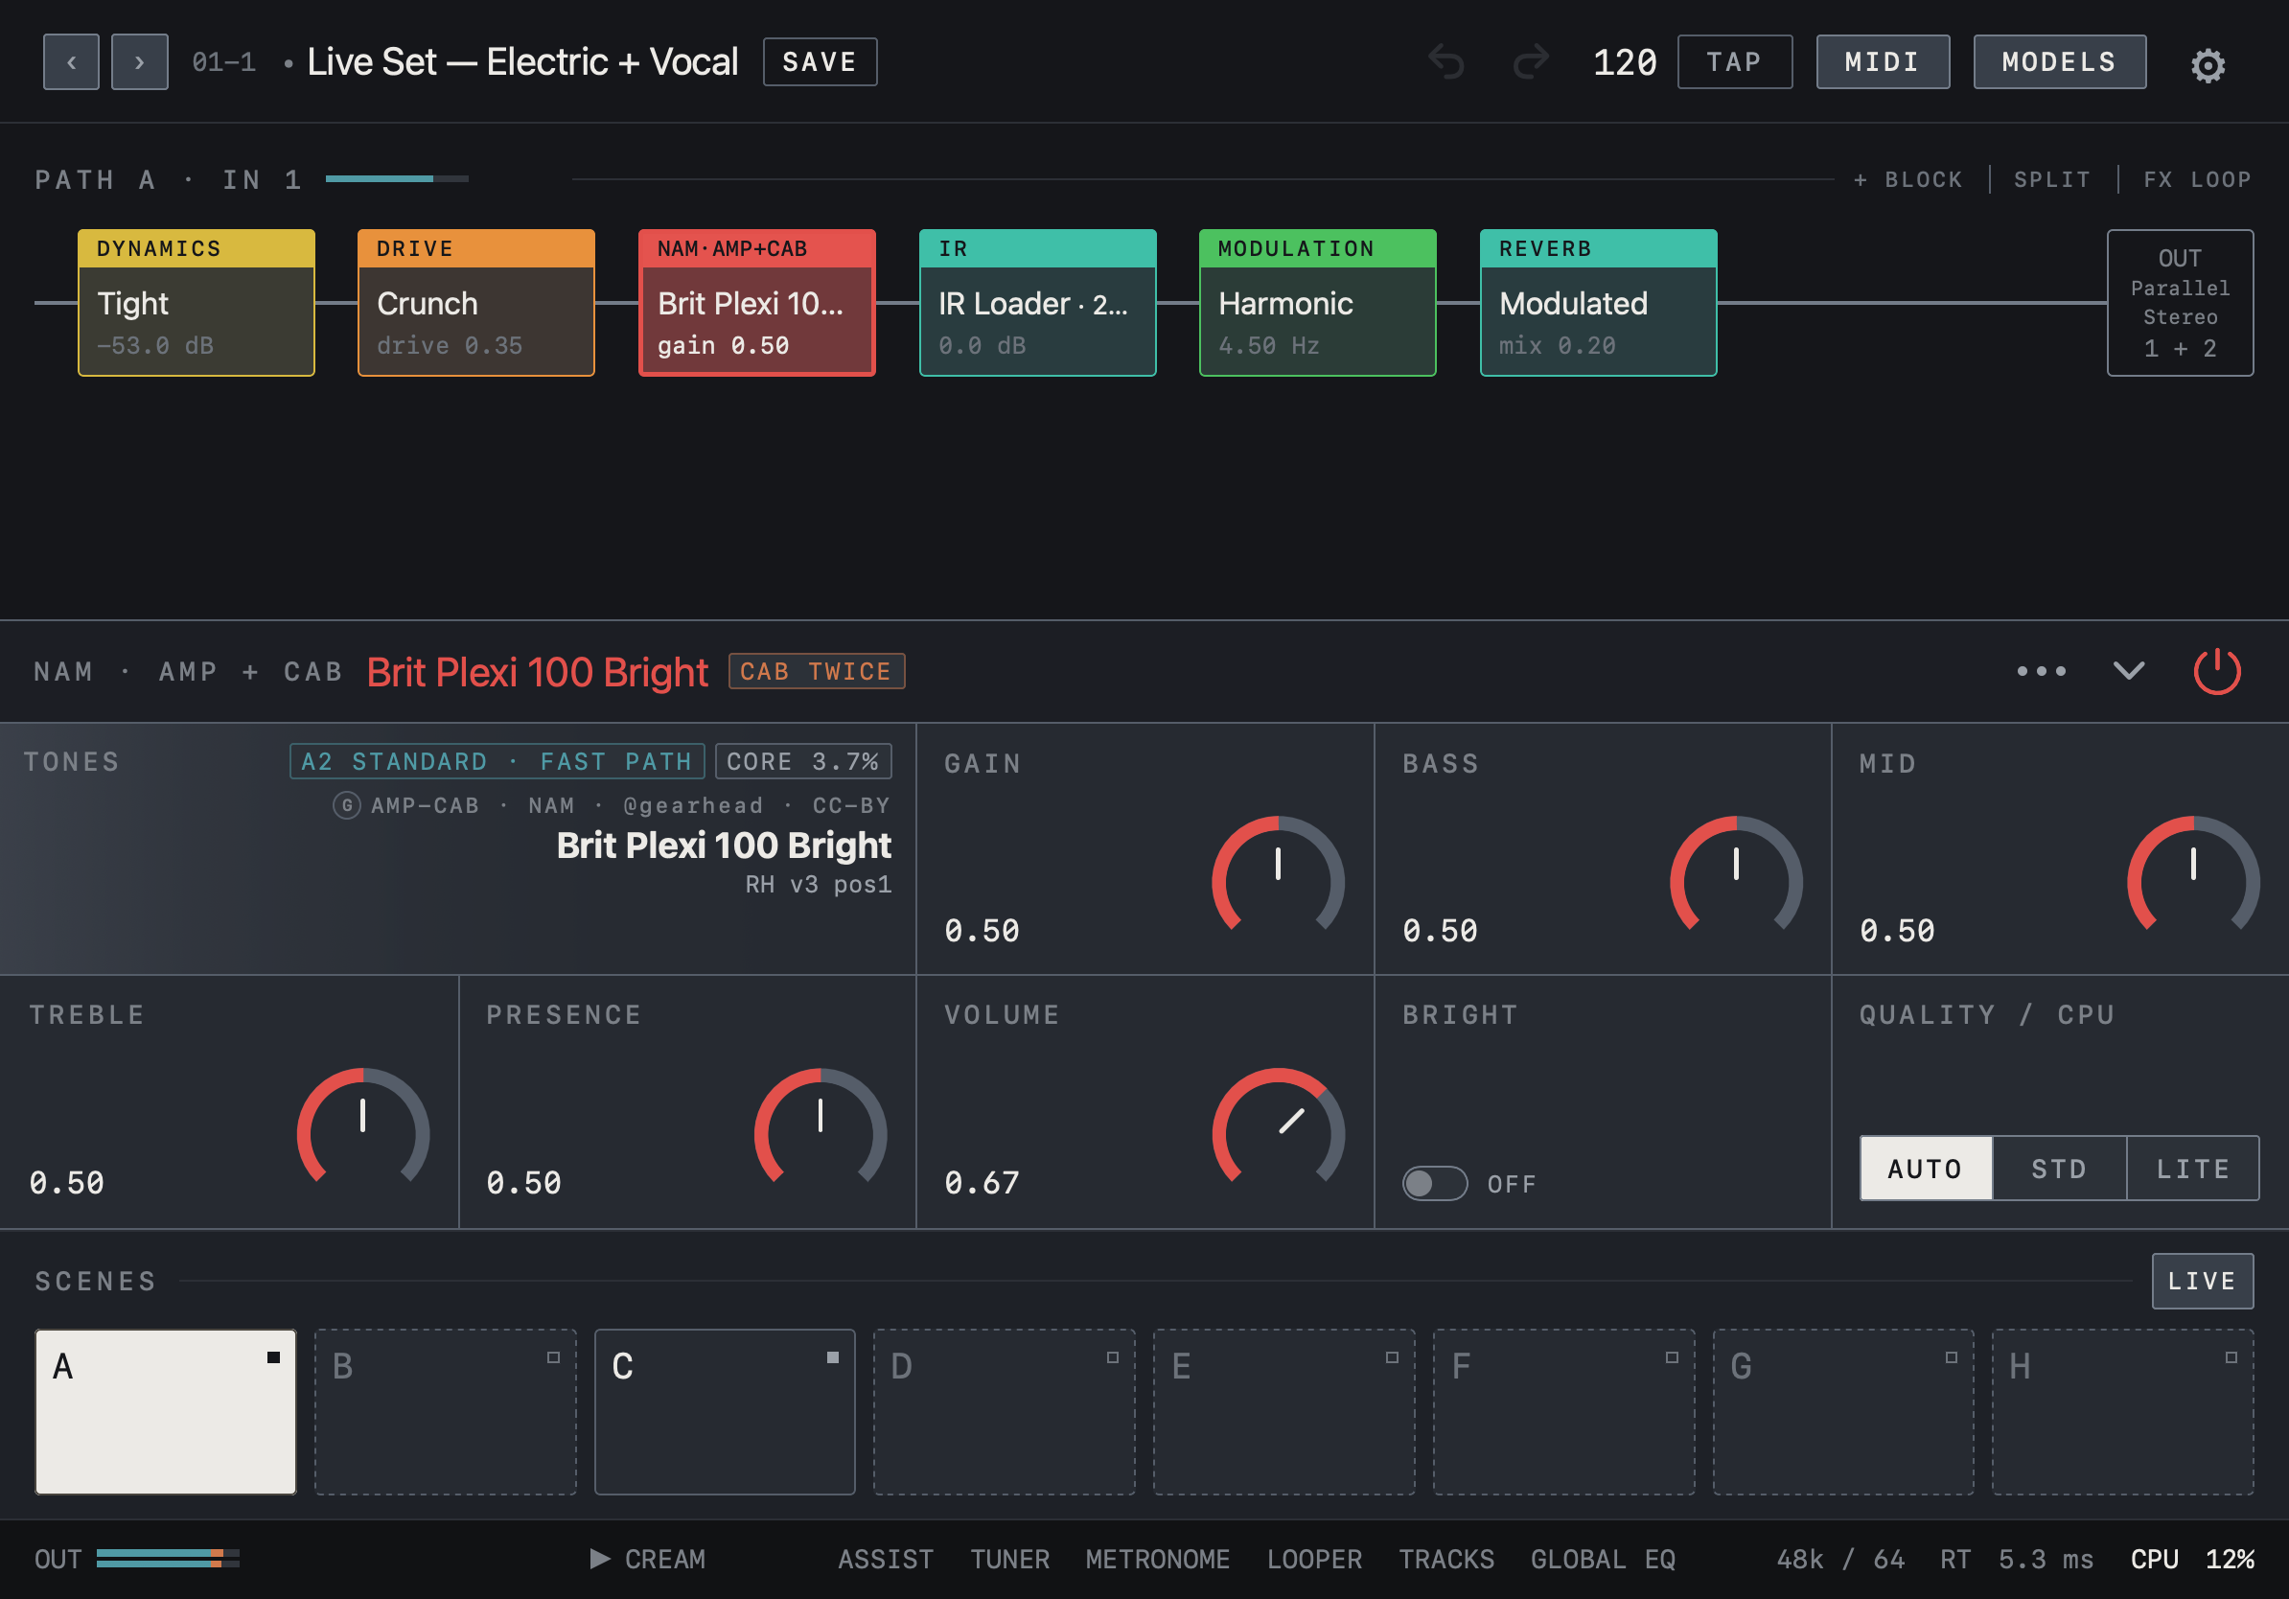Set quality mode to STD

(x=2059, y=1168)
